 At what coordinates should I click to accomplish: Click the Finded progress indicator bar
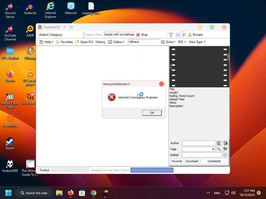pos(70,170)
